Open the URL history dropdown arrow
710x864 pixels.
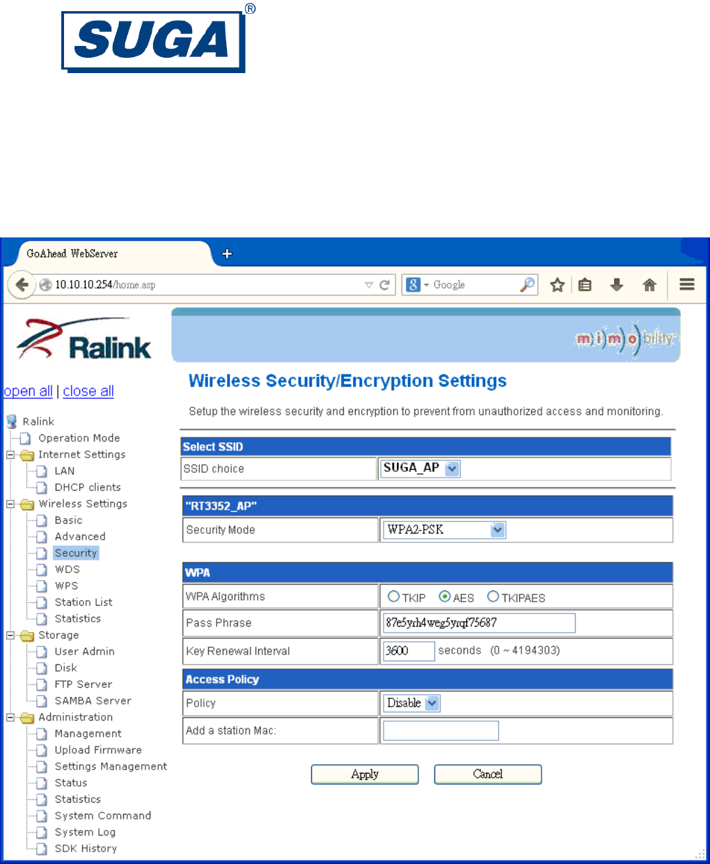pyautogui.click(x=369, y=285)
